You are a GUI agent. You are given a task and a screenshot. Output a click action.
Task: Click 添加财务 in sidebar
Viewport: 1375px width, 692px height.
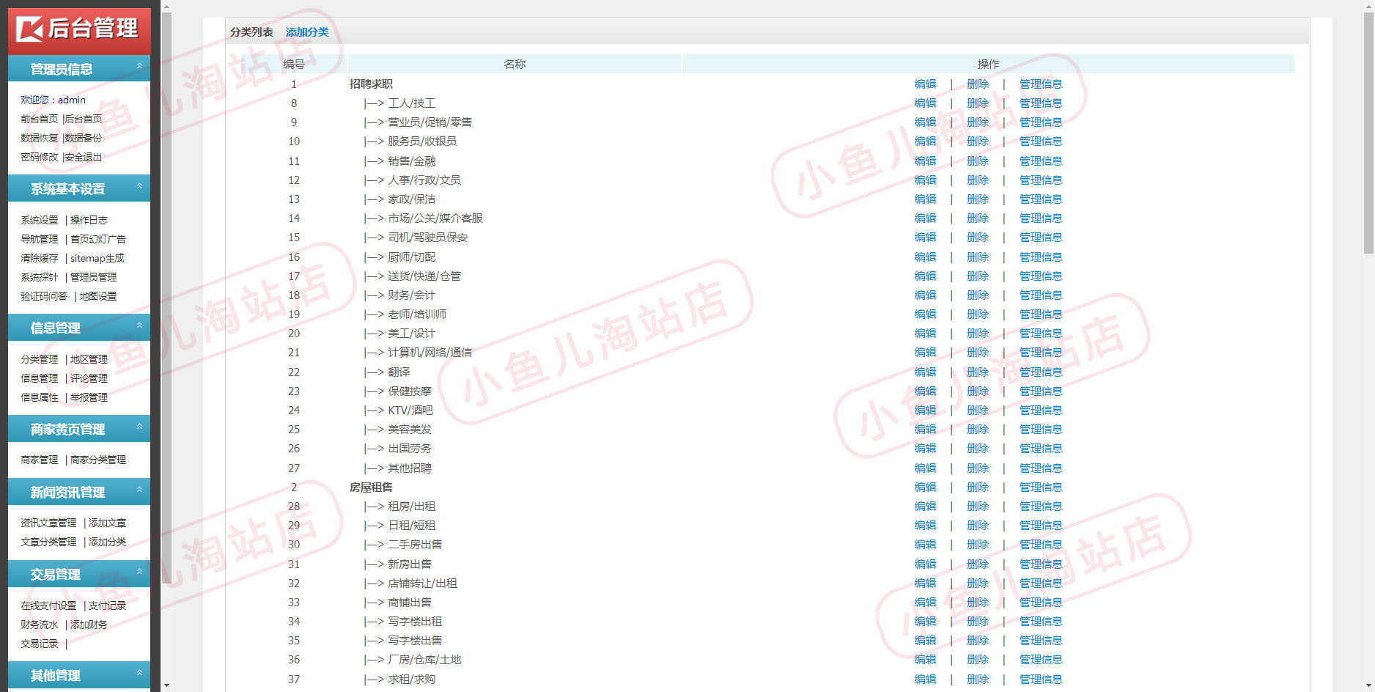[89, 625]
